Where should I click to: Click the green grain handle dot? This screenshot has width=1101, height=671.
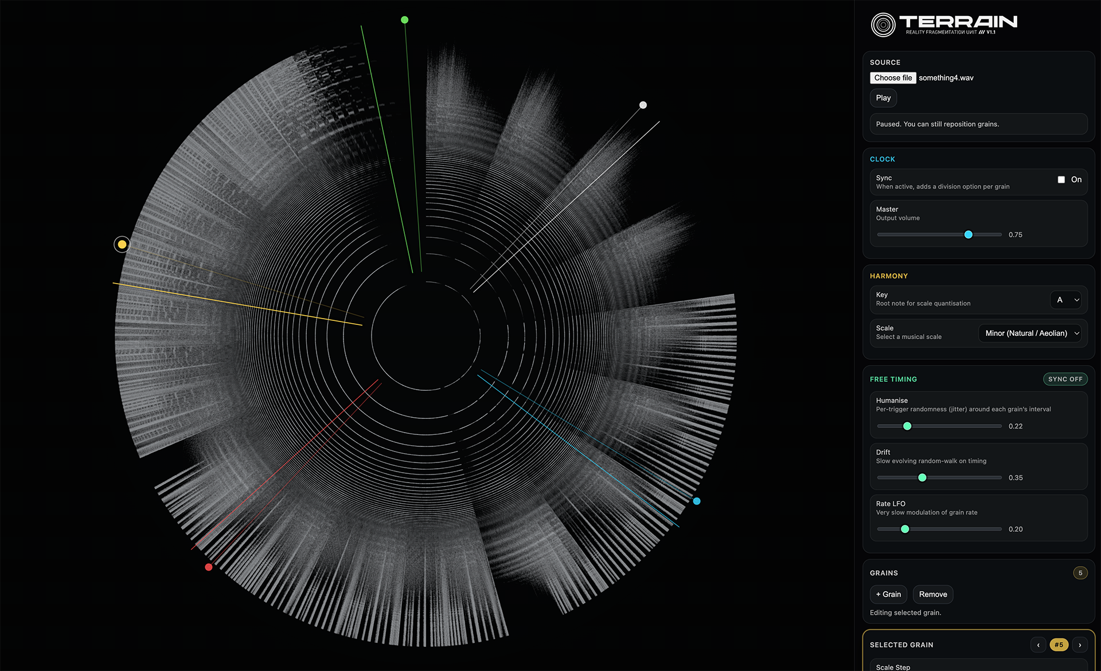(x=404, y=20)
